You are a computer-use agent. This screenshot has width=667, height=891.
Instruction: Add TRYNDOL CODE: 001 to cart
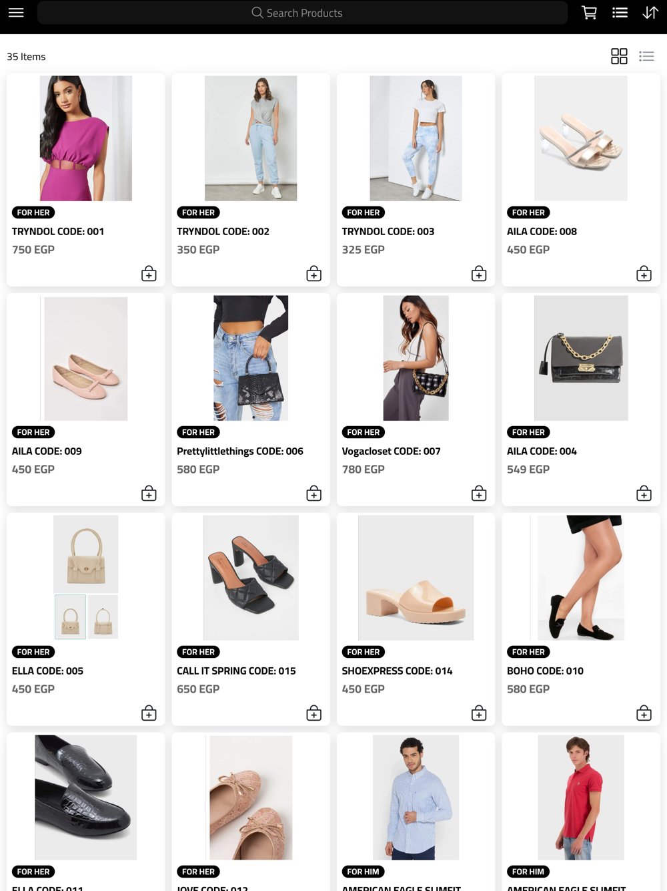tap(149, 274)
